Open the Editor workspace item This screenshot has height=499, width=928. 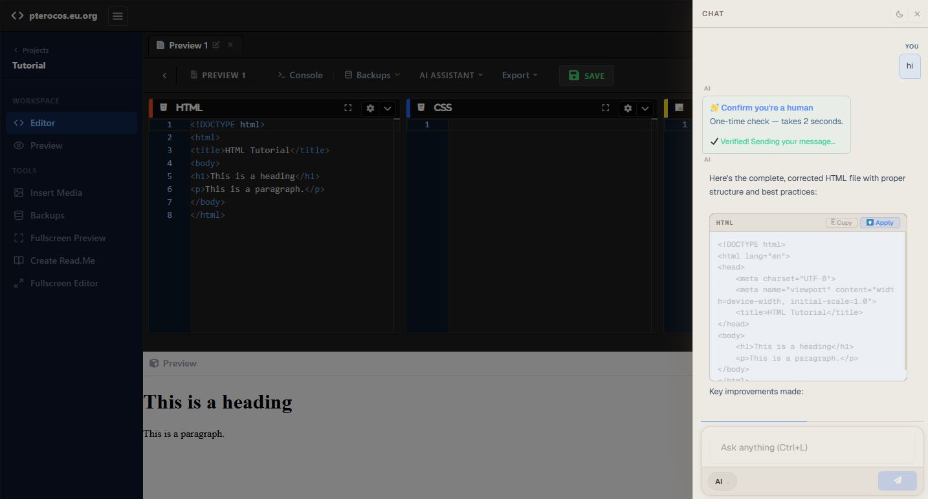pos(71,123)
